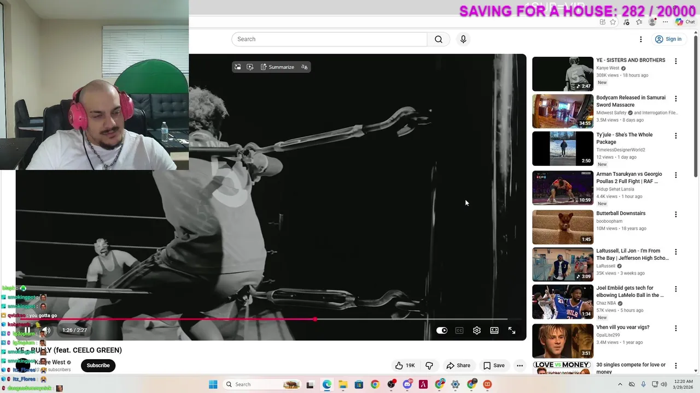Open Microsoft Store from the taskbar

tap(359, 384)
